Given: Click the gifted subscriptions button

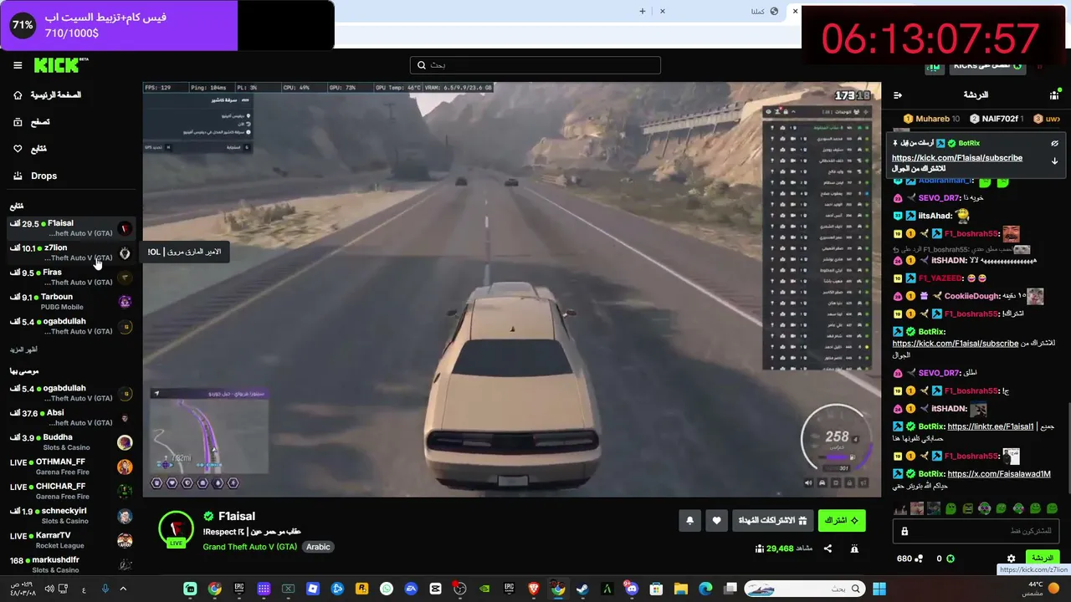Looking at the screenshot, I should (x=773, y=520).
